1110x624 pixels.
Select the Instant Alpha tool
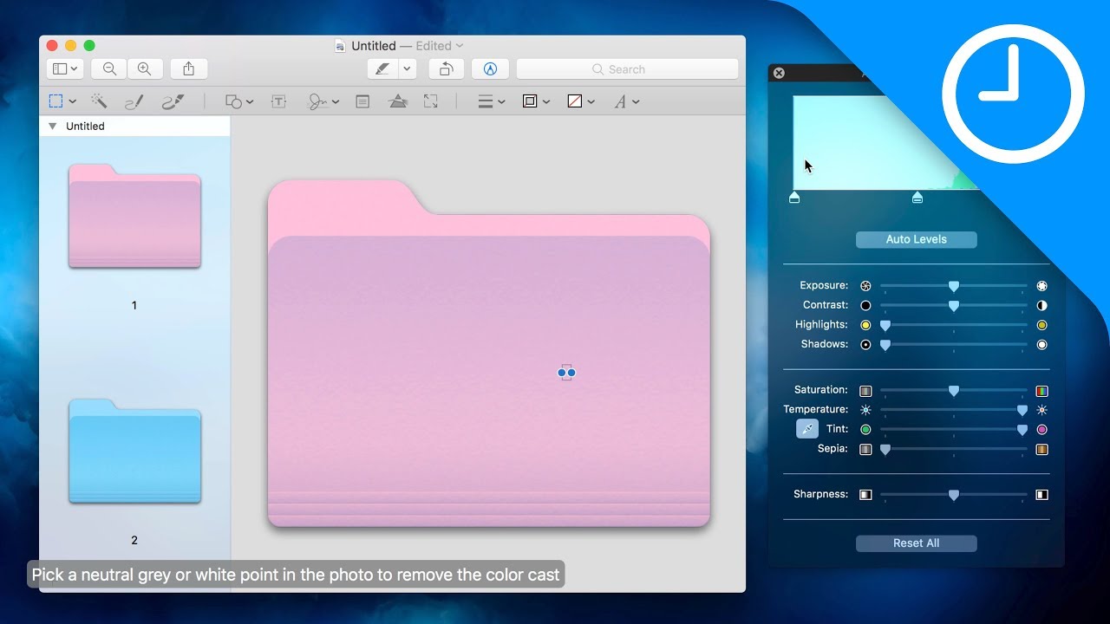(98, 101)
